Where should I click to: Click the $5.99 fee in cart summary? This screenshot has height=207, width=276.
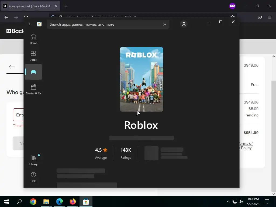tap(253, 109)
